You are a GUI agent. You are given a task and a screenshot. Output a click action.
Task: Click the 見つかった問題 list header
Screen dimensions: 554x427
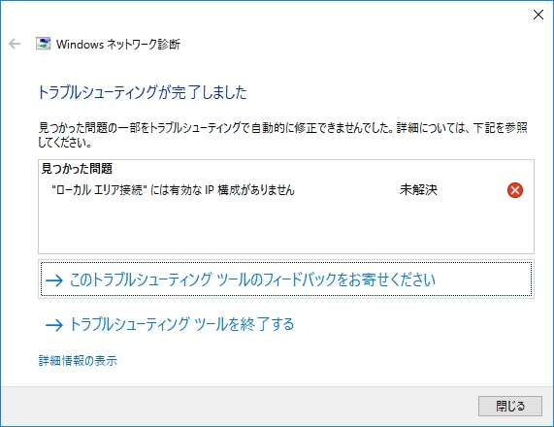(x=77, y=169)
